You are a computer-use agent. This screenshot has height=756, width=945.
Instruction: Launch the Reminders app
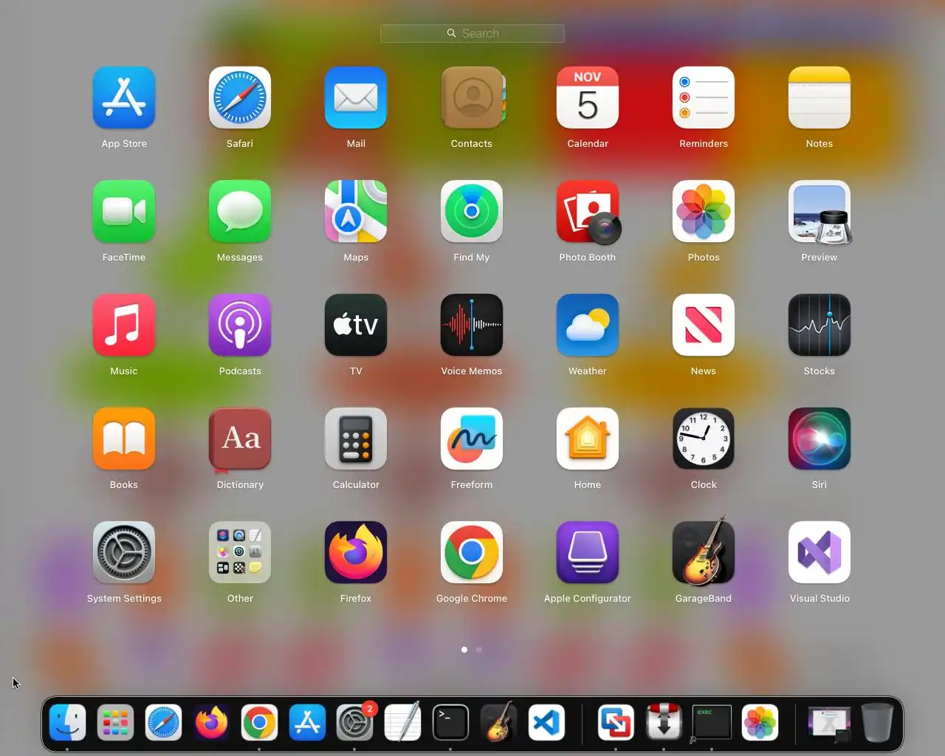click(x=704, y=97)
